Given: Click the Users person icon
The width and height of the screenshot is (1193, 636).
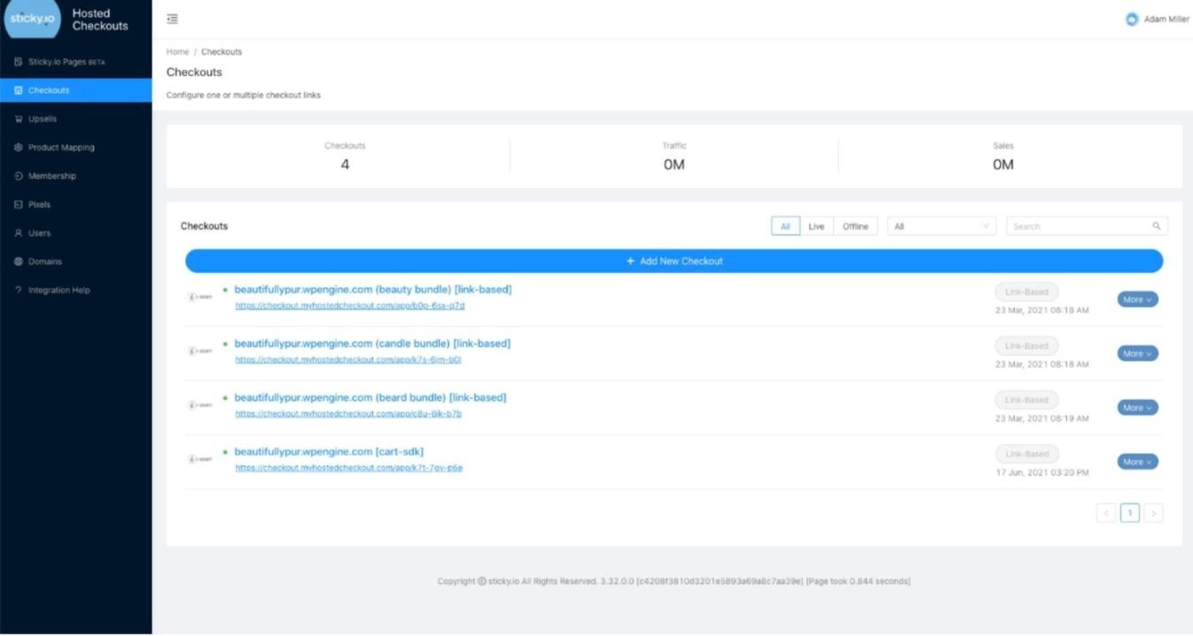Looking at the screenshot, I should (19, 233).
